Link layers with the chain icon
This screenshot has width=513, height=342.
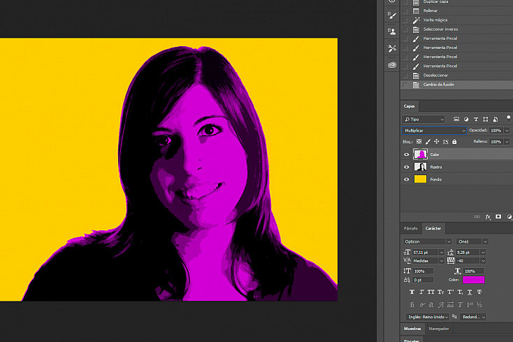point(477,217)
